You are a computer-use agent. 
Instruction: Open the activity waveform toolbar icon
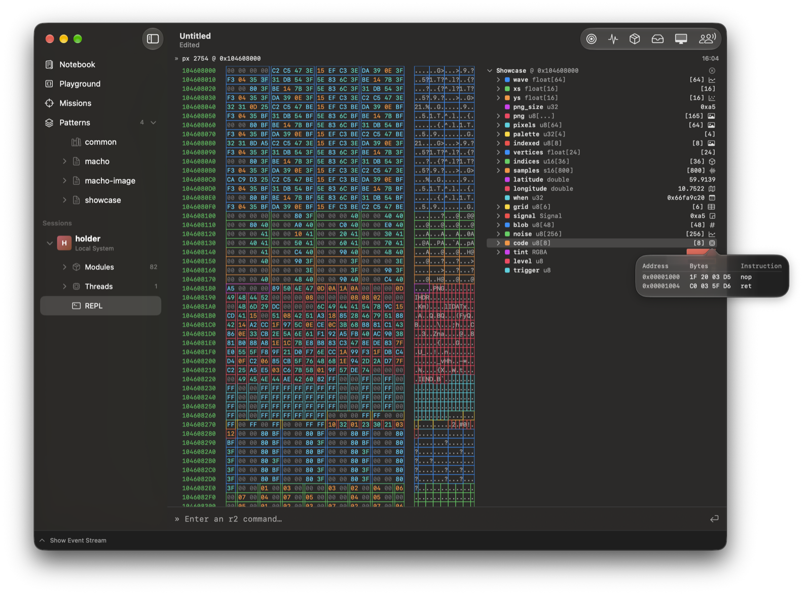tap(613, 39)
